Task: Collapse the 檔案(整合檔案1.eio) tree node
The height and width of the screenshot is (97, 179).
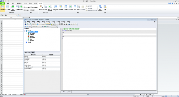Action: tap(25, 32)
